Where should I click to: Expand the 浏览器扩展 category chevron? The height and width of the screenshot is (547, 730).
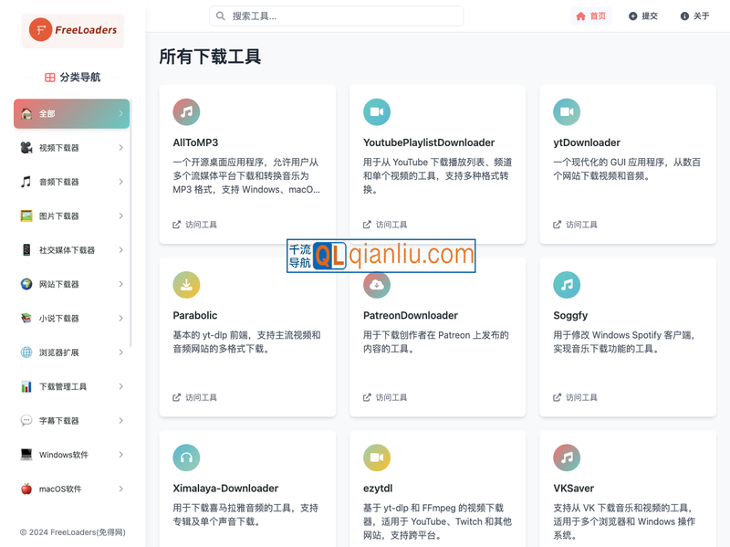pos(120,352)
